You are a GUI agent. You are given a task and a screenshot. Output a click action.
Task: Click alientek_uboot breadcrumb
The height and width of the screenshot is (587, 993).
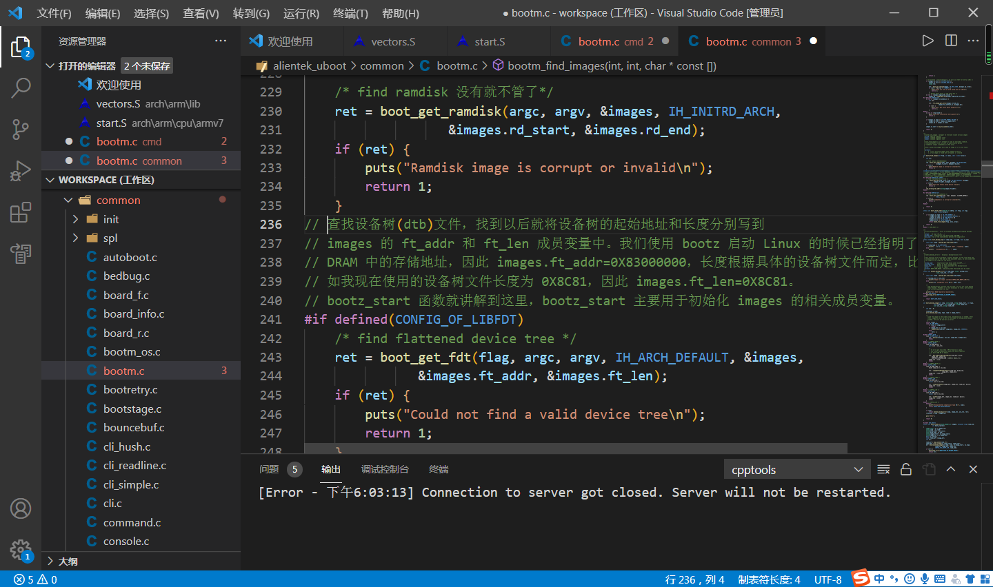310,65
